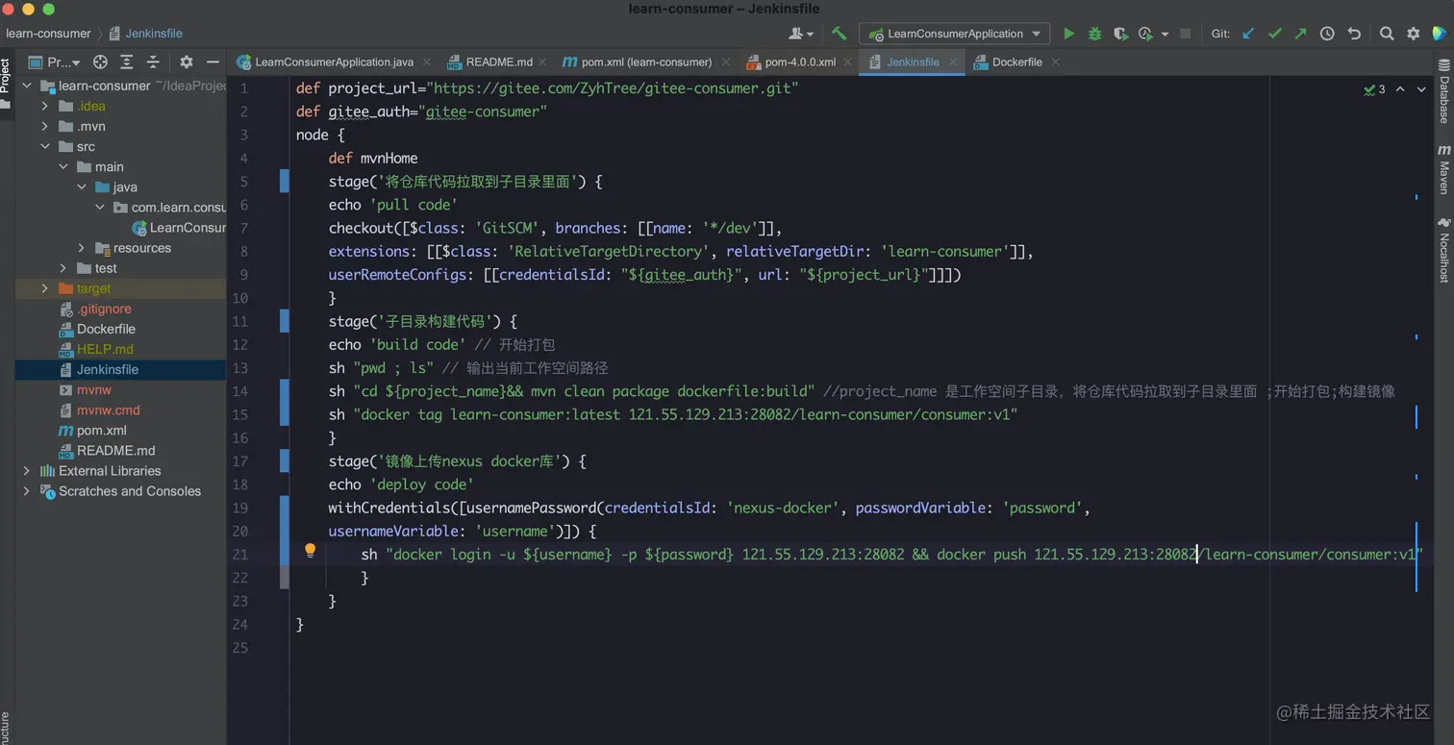Screen dimensions: 1454x745
Task: Open the Nocalhost tool window
Action: tap(1443, 250)
